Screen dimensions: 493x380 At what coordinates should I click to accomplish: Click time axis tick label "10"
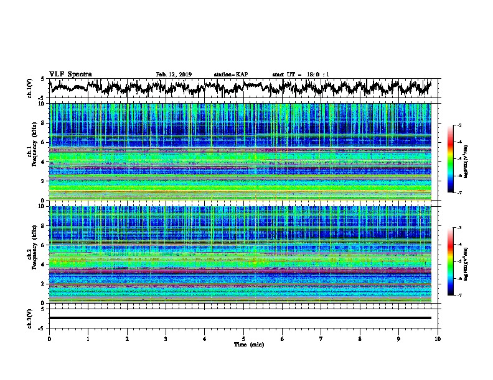(x=438, y=339)
